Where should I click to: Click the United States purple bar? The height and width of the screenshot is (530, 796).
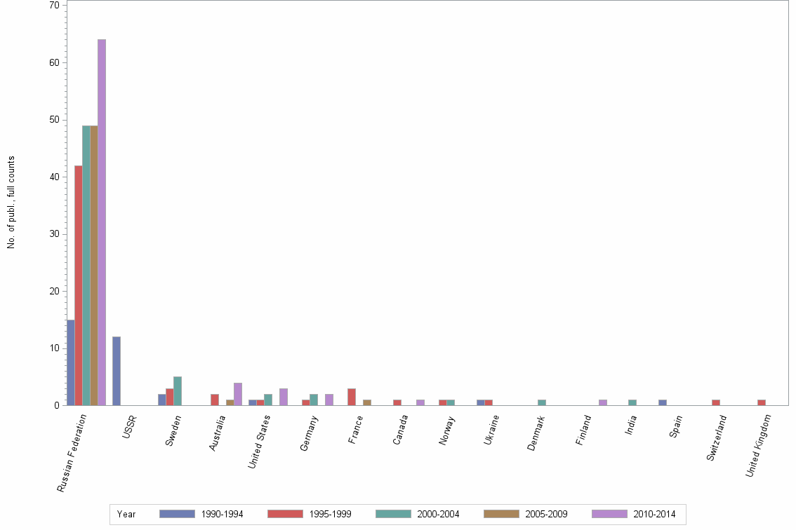click(282, 396)
